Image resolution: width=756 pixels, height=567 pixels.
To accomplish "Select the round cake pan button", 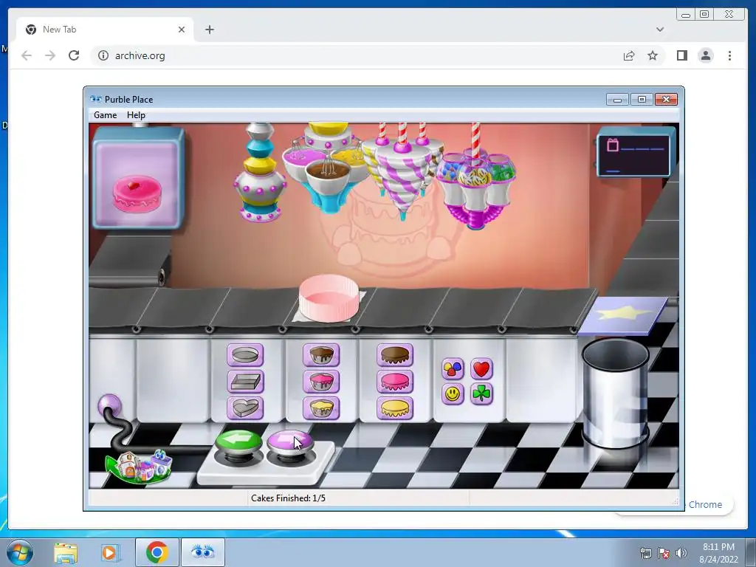I will click(x=245, y=355).
